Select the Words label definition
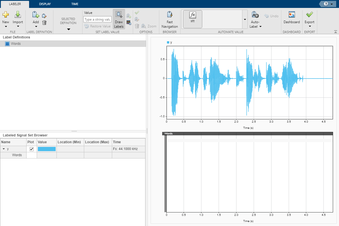This screenshot has height=226, width=339. click(16, 44)
